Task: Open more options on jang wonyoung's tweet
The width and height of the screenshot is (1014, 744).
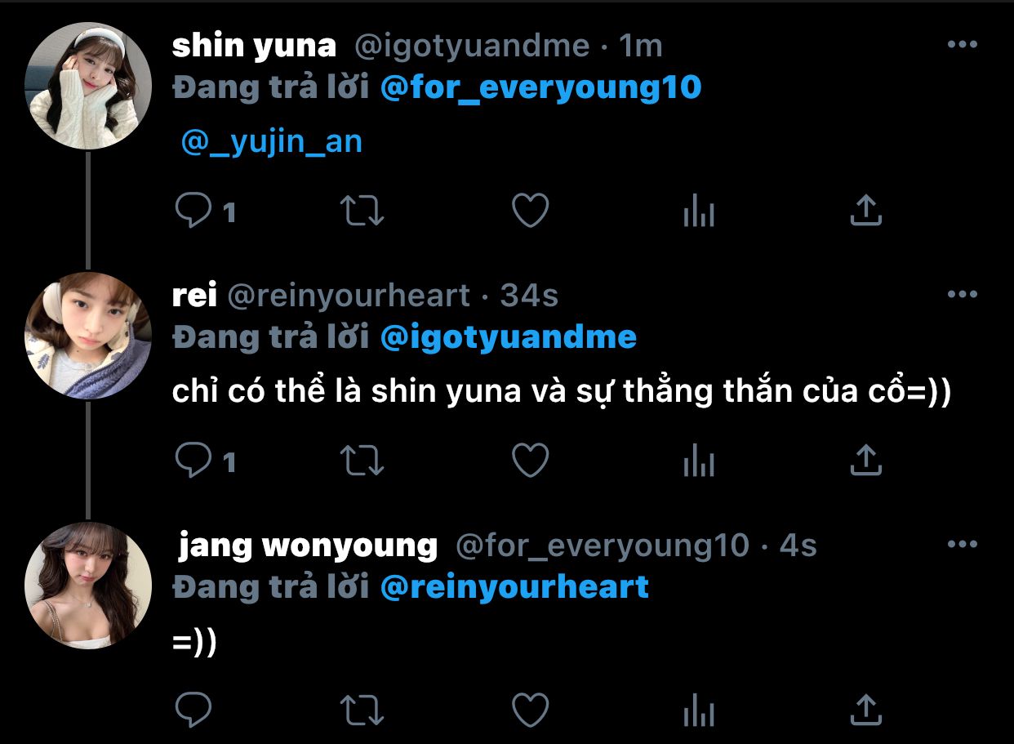Action: pos(963,544)
